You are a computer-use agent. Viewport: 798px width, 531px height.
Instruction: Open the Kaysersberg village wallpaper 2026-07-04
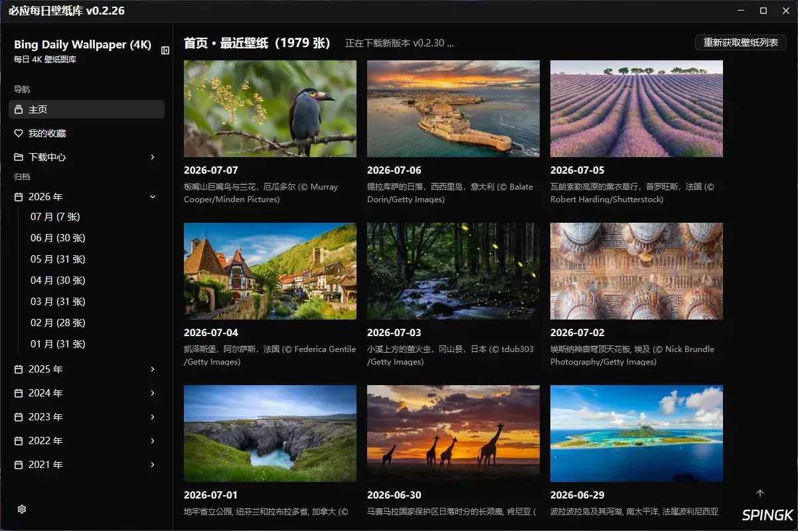270,271
